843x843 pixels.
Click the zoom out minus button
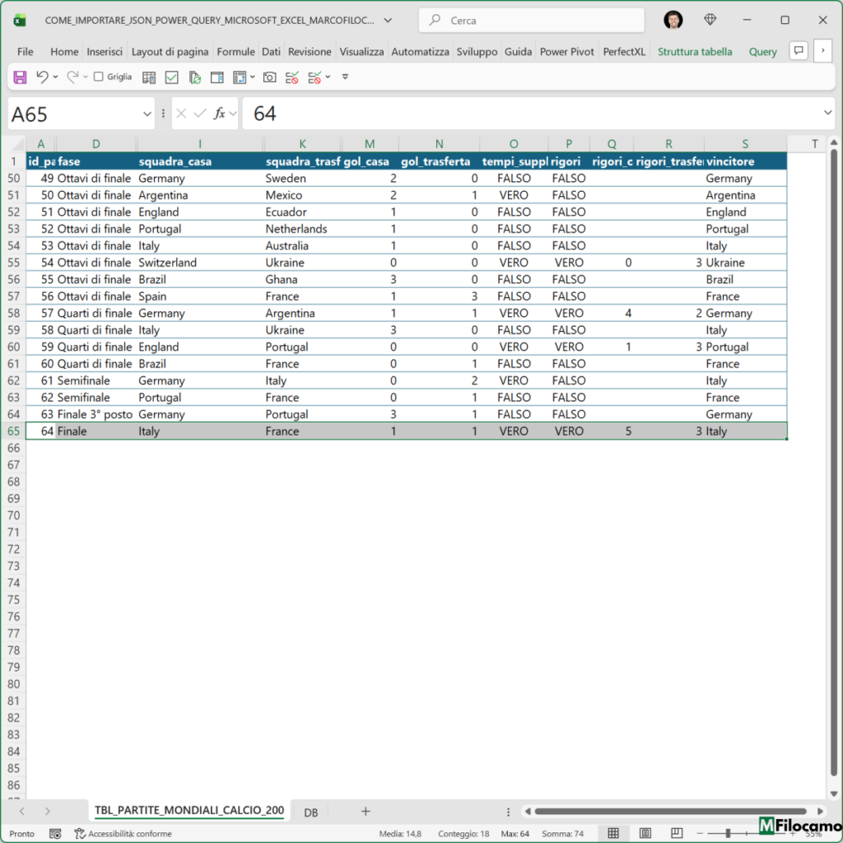coord(700,833)
